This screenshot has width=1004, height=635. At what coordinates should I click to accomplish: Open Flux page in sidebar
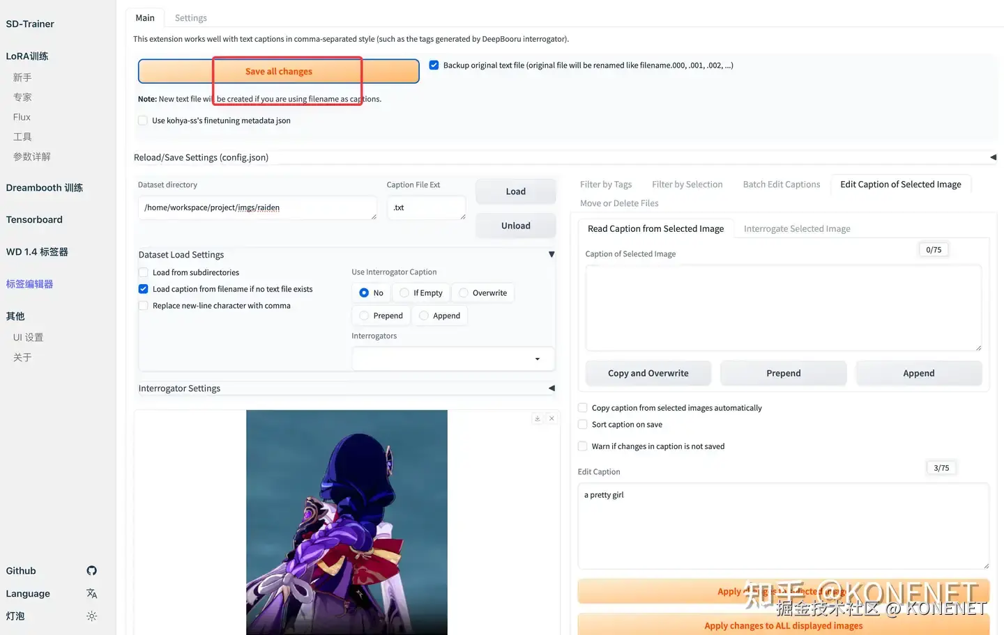(x=22, y=117)
